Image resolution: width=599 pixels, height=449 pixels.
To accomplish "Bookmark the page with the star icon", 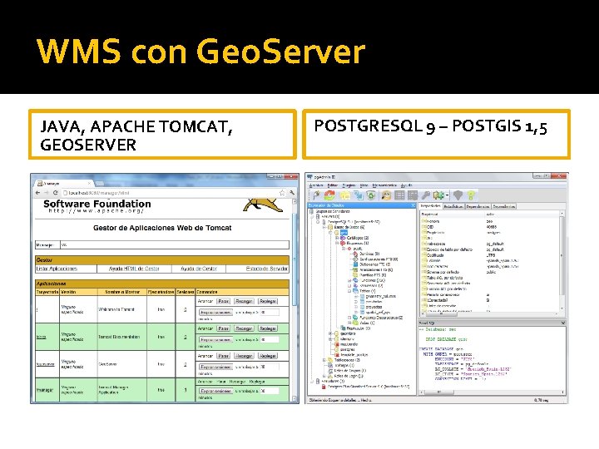I will click(x=282, y=193).
